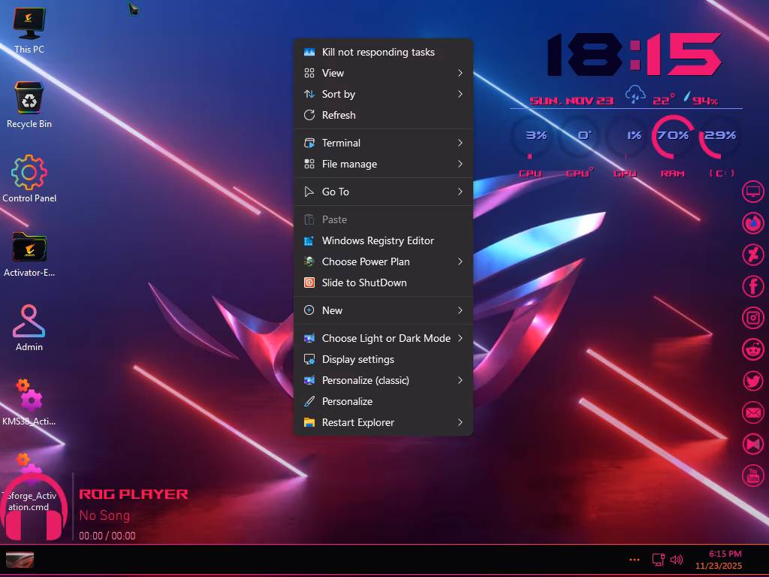Viewport: 769px width, 577px height.
Task: Toggle Choose Light or Dark Mode
Action: [388, 338]
